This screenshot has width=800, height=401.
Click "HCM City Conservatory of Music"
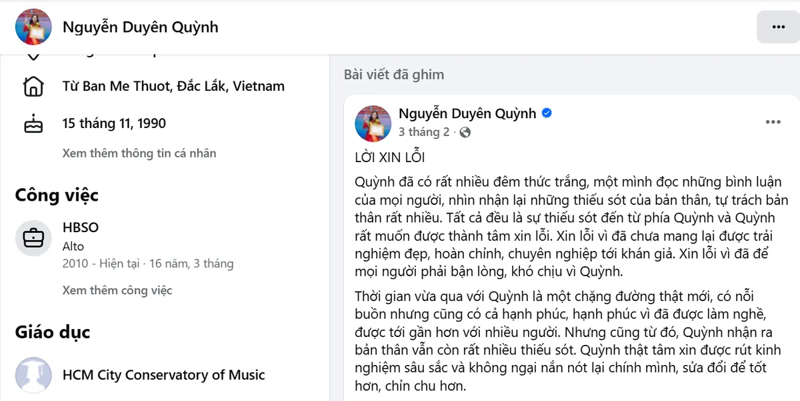point(163,375)
